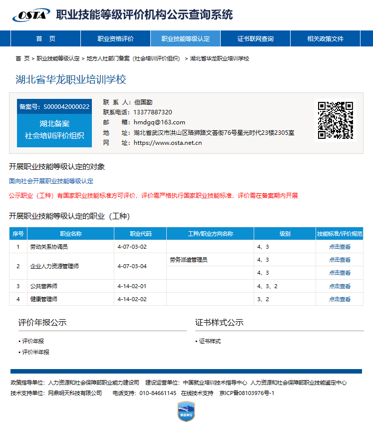373x427 pixels.
Task: Open the 证书样式 link
Action: [x=210, y=341]
